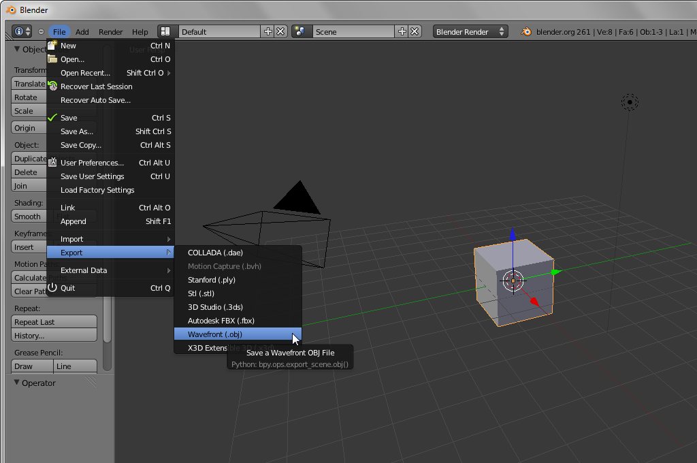697x463 pixels.
Task: Collapse the Operator panel triangle
Action: point(16,383)
